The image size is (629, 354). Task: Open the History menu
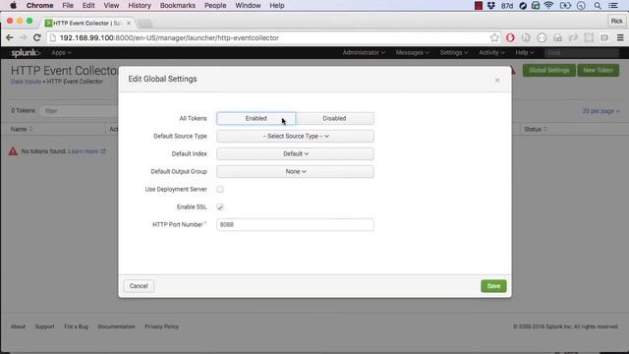140,6
